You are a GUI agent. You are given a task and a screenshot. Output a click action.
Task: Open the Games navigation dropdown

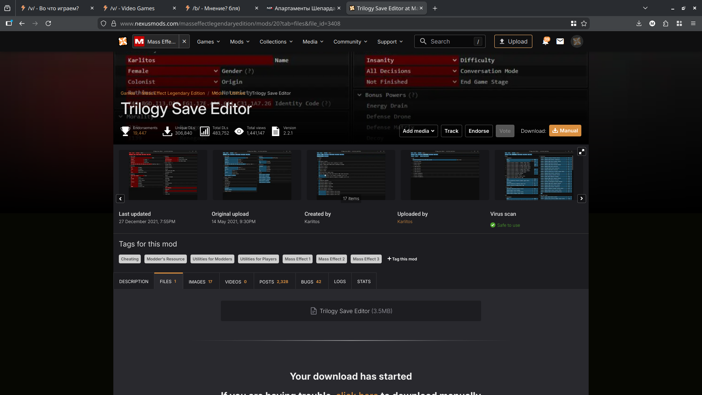[x=208, y=42]
